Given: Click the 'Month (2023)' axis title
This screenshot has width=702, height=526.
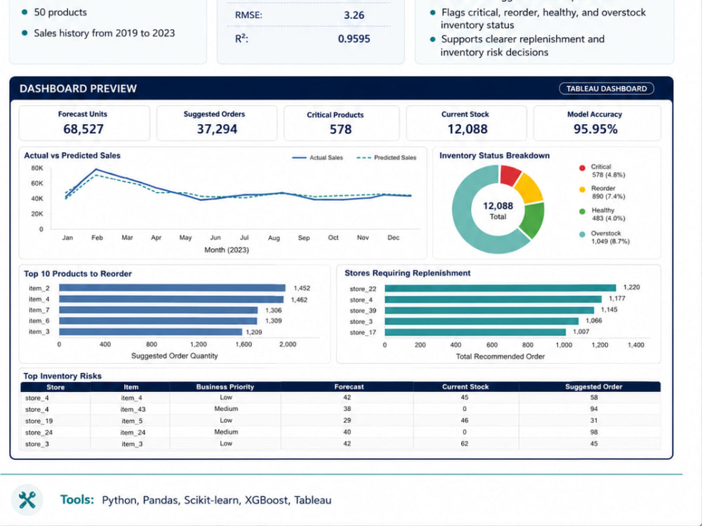Looking at the screenshot, I should (227, 250).
